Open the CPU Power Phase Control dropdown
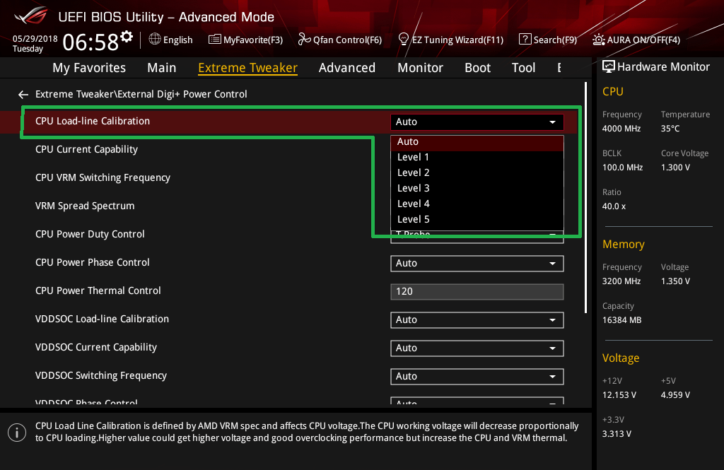Screen dimensions: 724x470 coord(477,264)
